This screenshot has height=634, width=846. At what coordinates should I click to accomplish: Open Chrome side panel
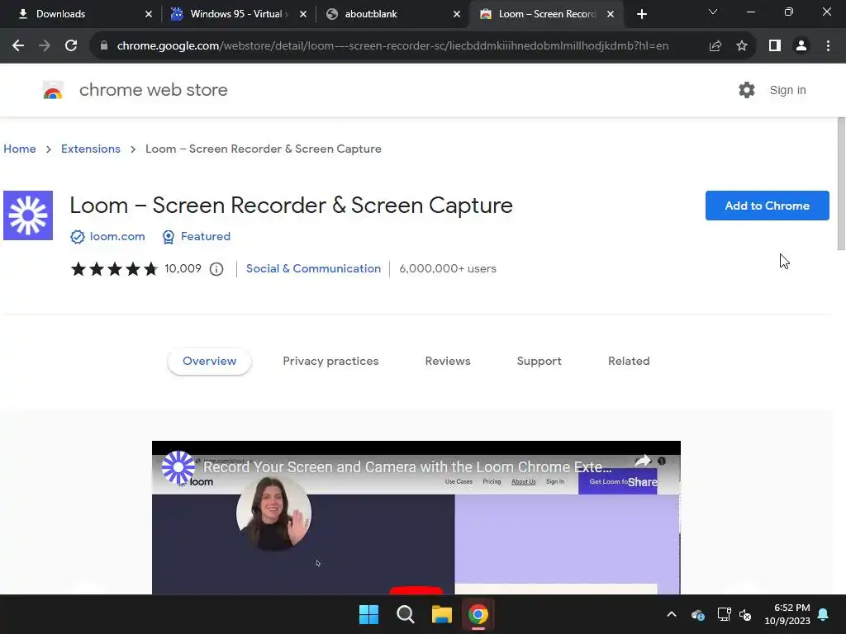point(775,46)
